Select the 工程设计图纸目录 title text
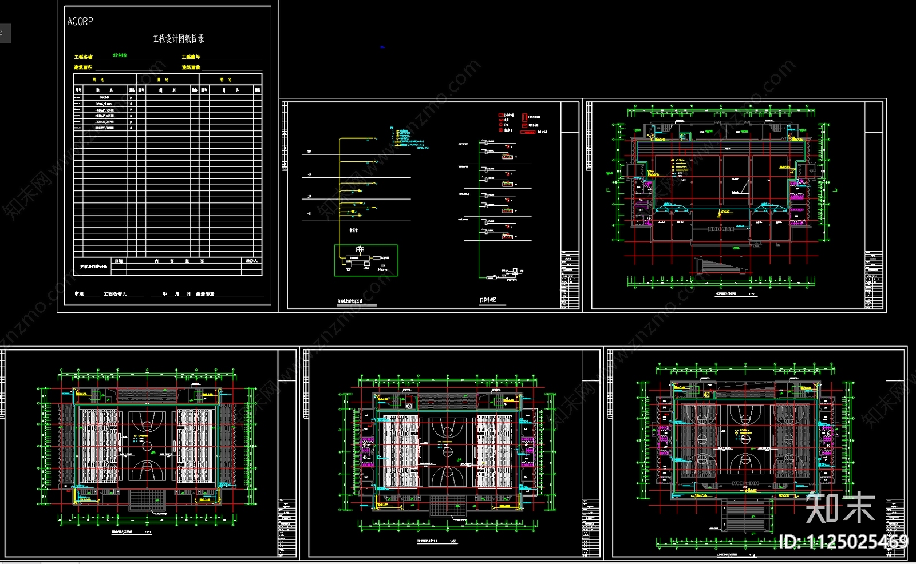 (178, 39)
